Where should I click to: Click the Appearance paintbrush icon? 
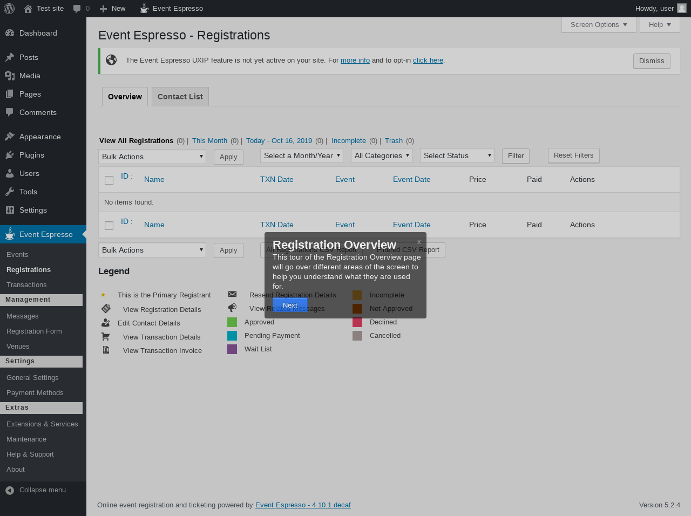point(10,137)
